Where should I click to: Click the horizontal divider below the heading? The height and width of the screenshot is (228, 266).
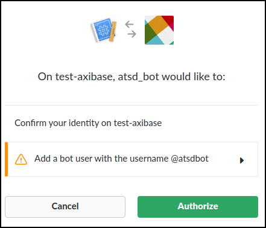pos(131,105)
